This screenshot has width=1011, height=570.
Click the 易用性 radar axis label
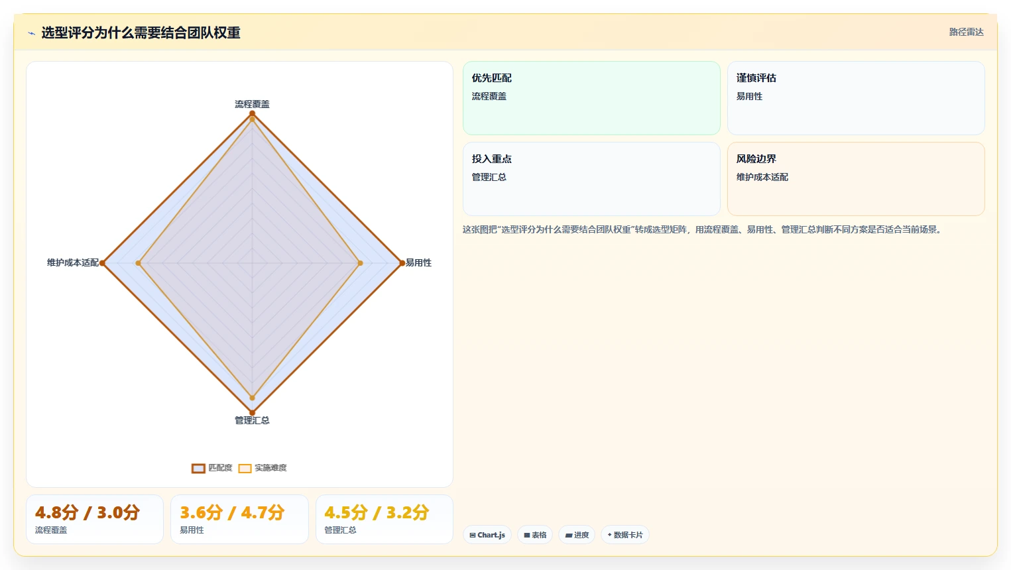pos(418,263)
